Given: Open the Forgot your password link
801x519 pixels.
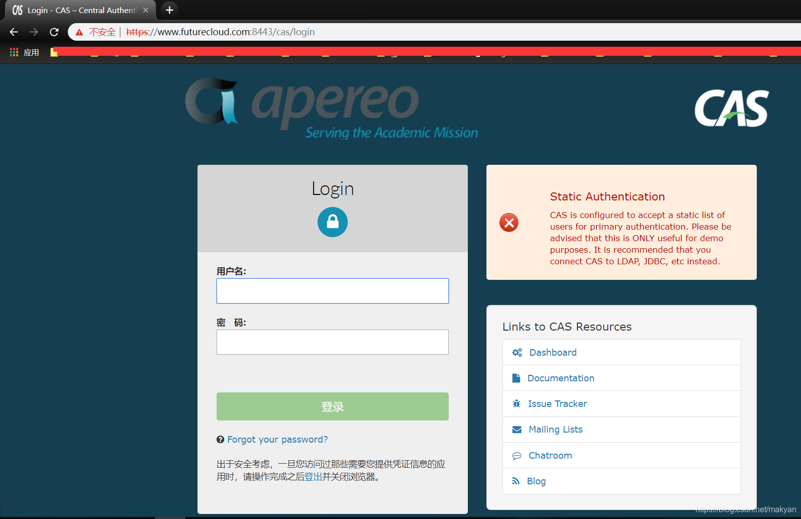Looking at the screenshot, I should point(277,440).
